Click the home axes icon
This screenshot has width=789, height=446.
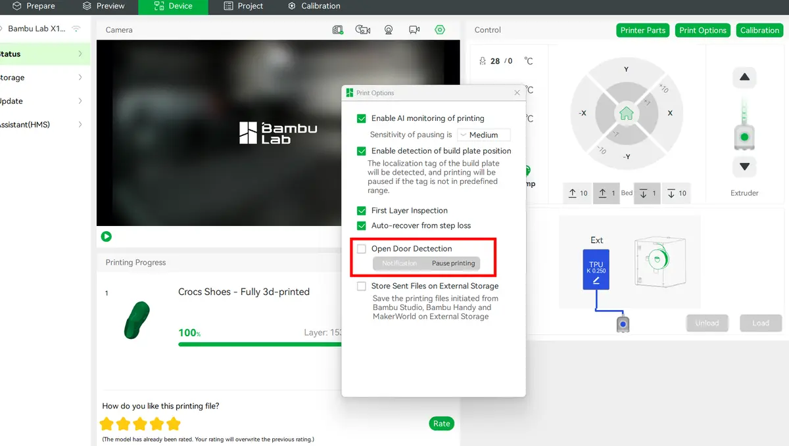[x=626, y=114]
